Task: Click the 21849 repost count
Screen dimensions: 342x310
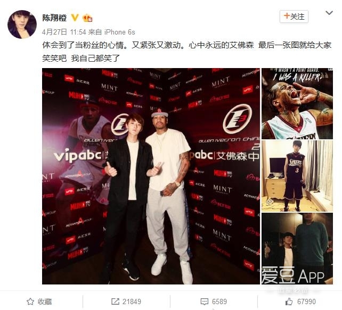Action: [x=132, y=301]
